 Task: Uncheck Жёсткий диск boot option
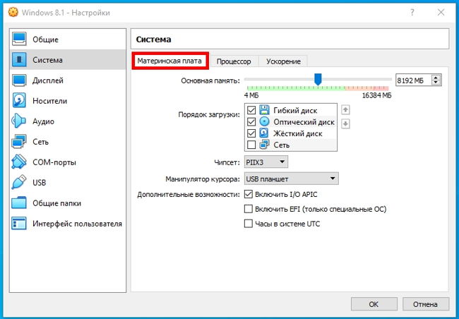pyautogui.click(x=251, y=133)
